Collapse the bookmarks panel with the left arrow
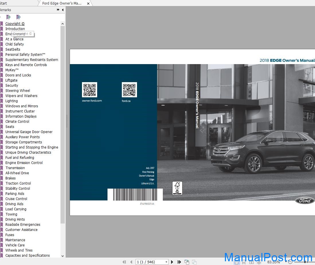The image size is (315, 265). pyautogui.click(x=63, y=10)
